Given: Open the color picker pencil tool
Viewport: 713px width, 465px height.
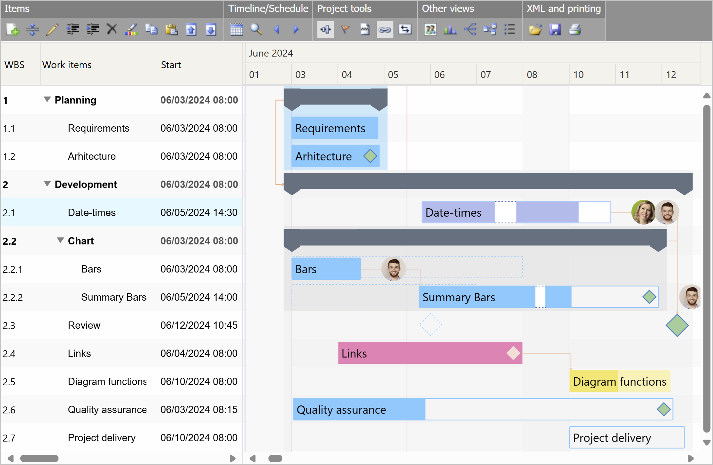Looking at the screenshot, I should 131,30.
